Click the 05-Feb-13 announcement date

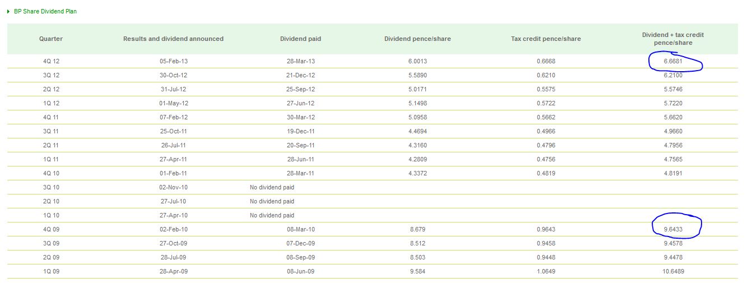click(x=173, y=61)
